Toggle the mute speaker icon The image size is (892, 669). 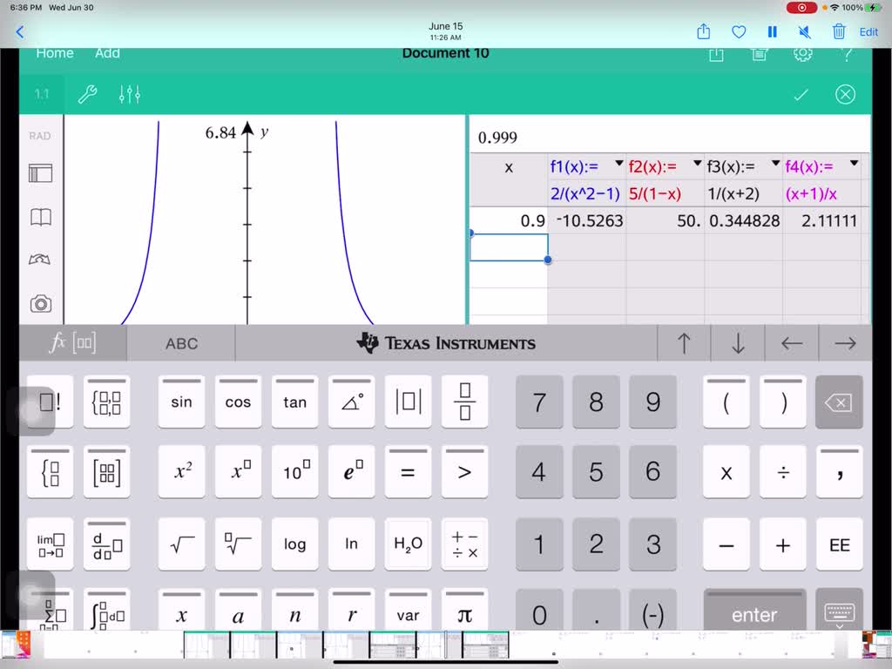(804, 31)
